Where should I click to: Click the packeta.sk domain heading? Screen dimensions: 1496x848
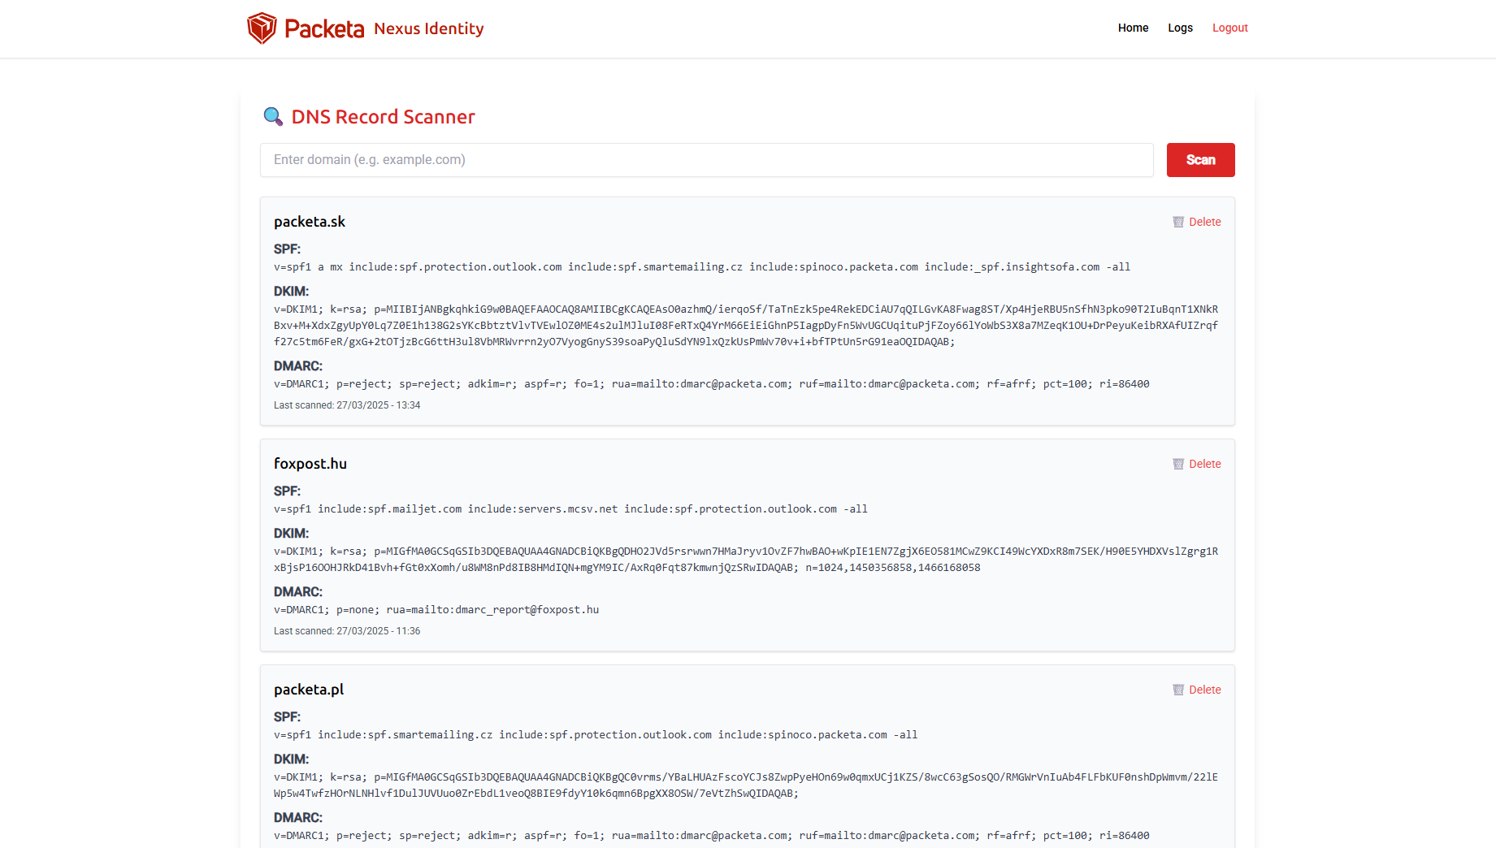pos(310,222)
